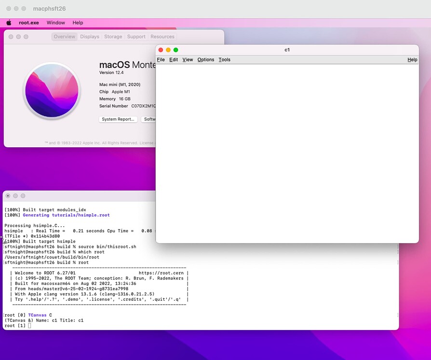
Task: Click 'TCanvas' keyword in root [0] line
Action: coord(37,315)
